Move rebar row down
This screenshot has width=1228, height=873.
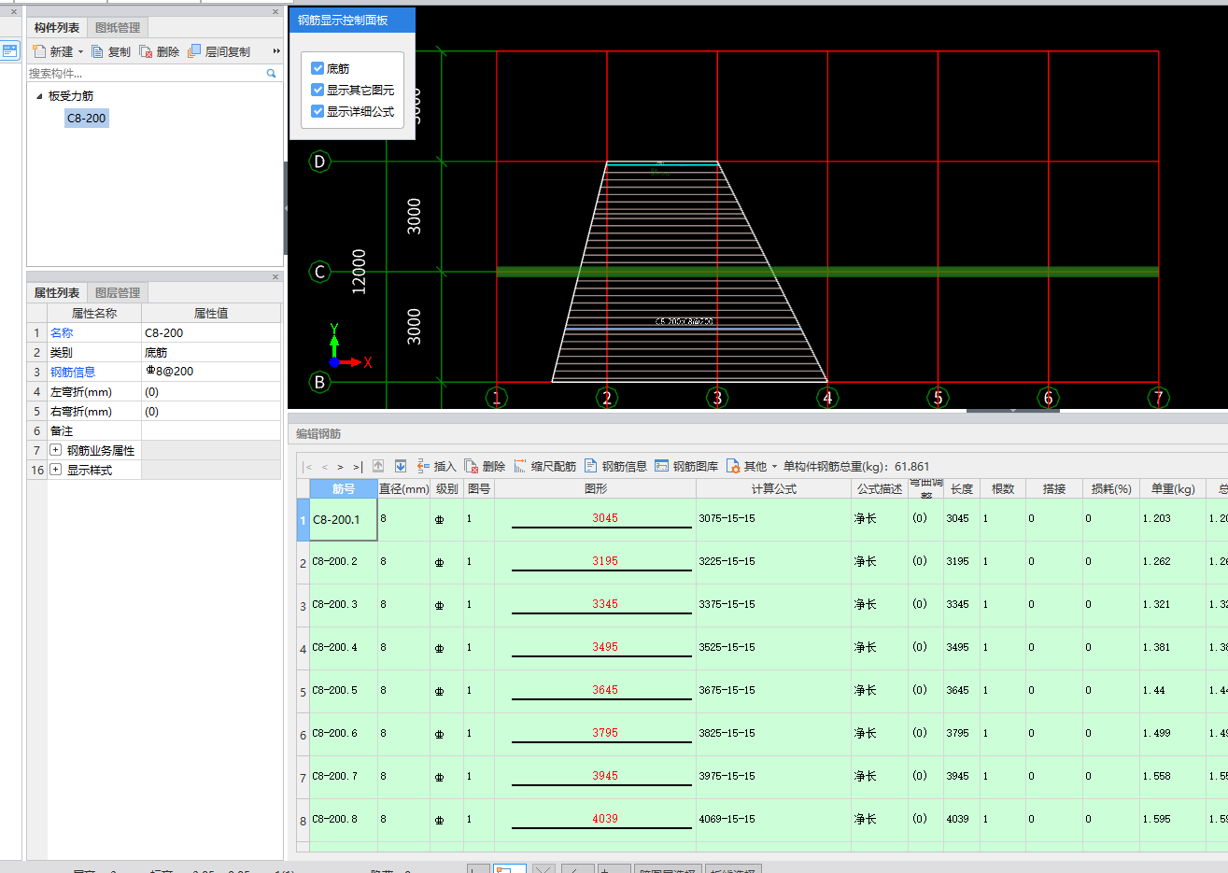click(401, 466)
